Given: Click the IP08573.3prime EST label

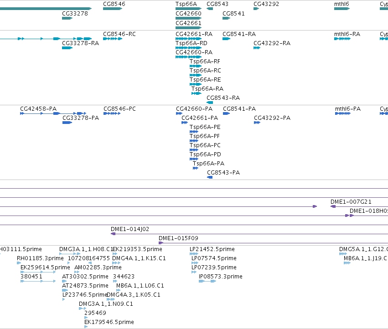Looking at the screenshot, I should 221,276.
